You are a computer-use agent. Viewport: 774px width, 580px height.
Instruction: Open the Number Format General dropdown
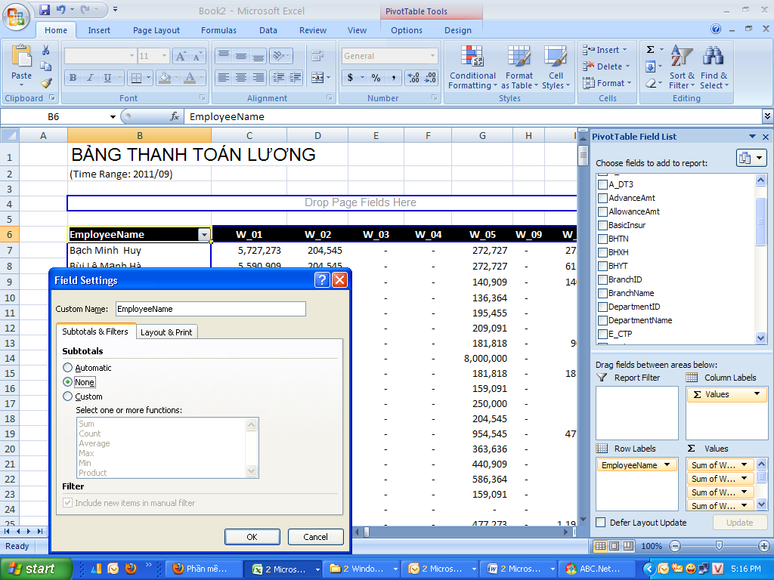(x=432, y=56)
